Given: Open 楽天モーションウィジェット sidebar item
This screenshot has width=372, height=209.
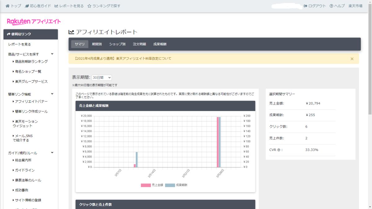Looking at the screenshot, I should coord(25,124).
